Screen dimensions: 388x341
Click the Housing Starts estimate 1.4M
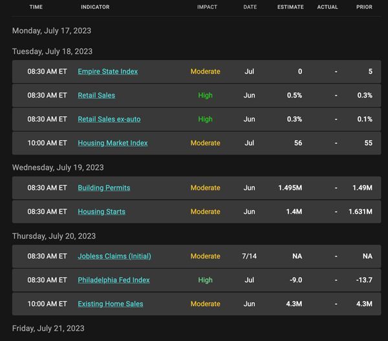pos(294,212)
